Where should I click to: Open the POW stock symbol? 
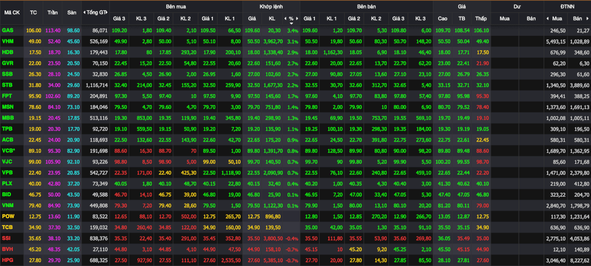click(x=8, y=216)
